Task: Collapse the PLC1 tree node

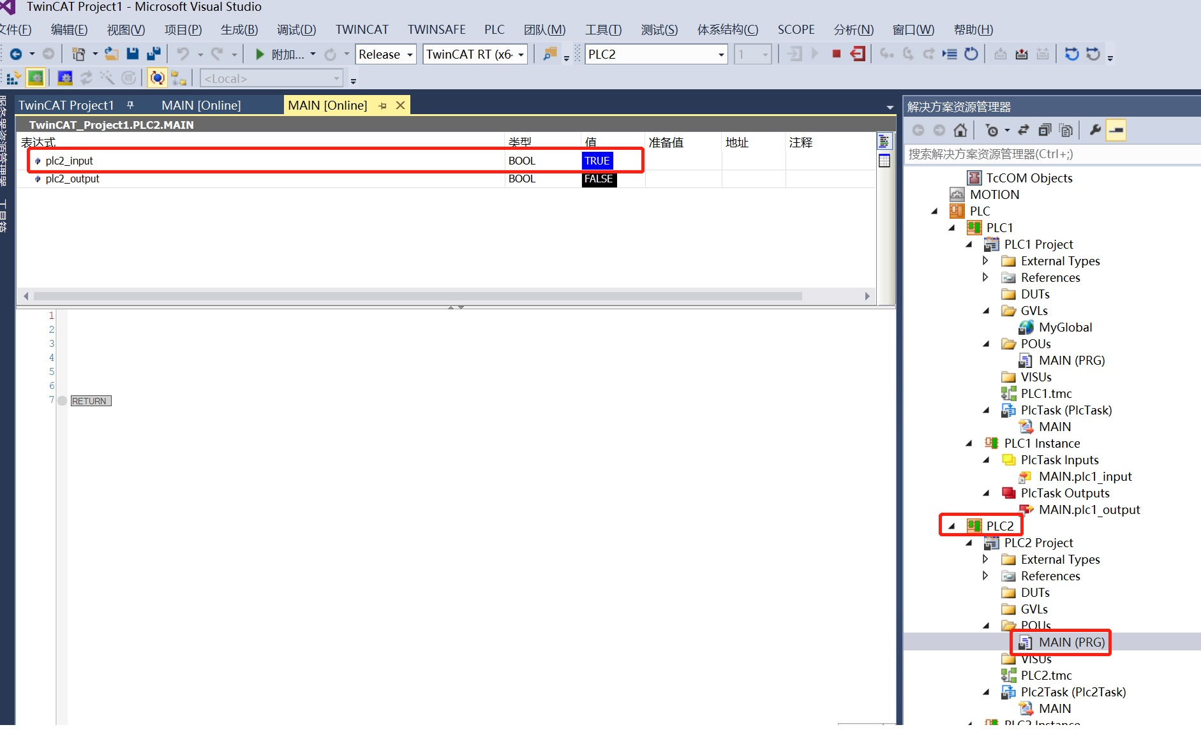Action: [x=951, y=228]
